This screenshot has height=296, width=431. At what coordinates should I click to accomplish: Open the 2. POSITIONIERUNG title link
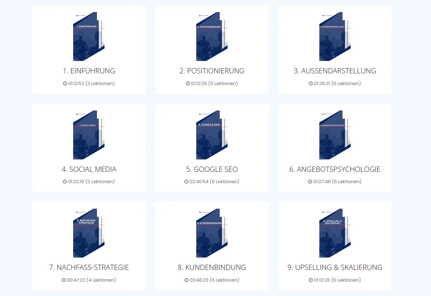212,71
